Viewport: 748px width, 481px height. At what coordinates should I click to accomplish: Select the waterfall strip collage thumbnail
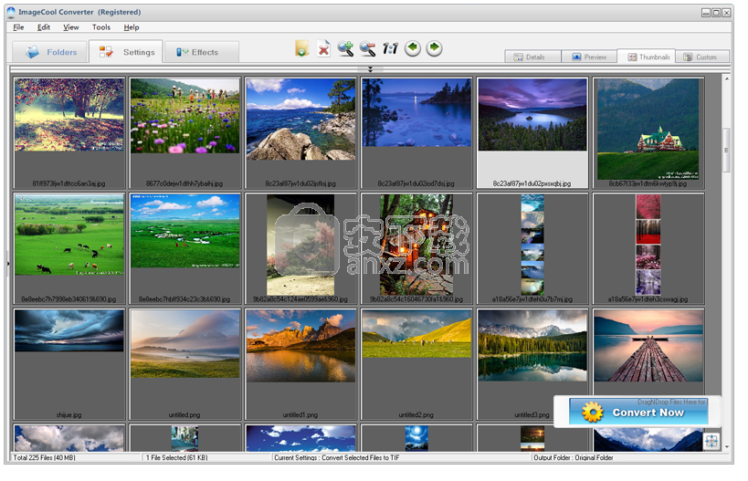(x=532, y=248)
